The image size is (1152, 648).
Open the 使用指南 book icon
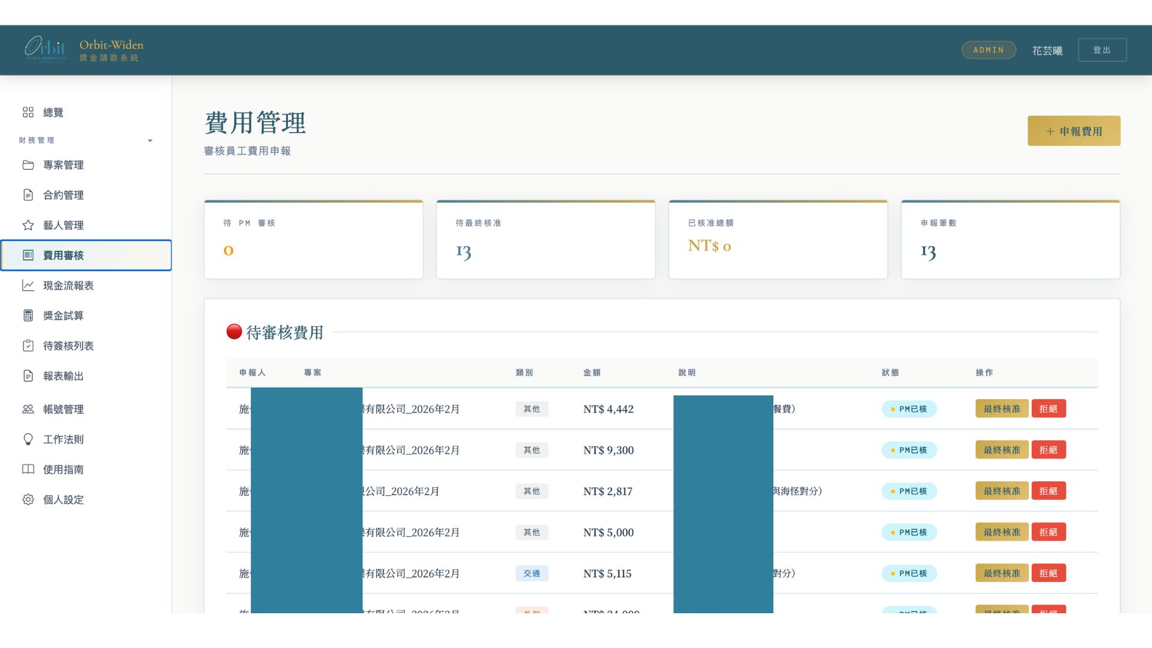coord(28,470)
